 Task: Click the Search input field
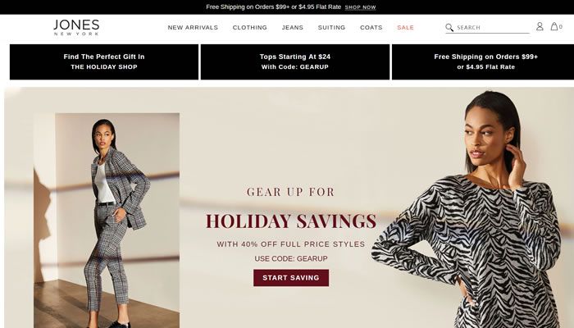click(x=492, y=27)
